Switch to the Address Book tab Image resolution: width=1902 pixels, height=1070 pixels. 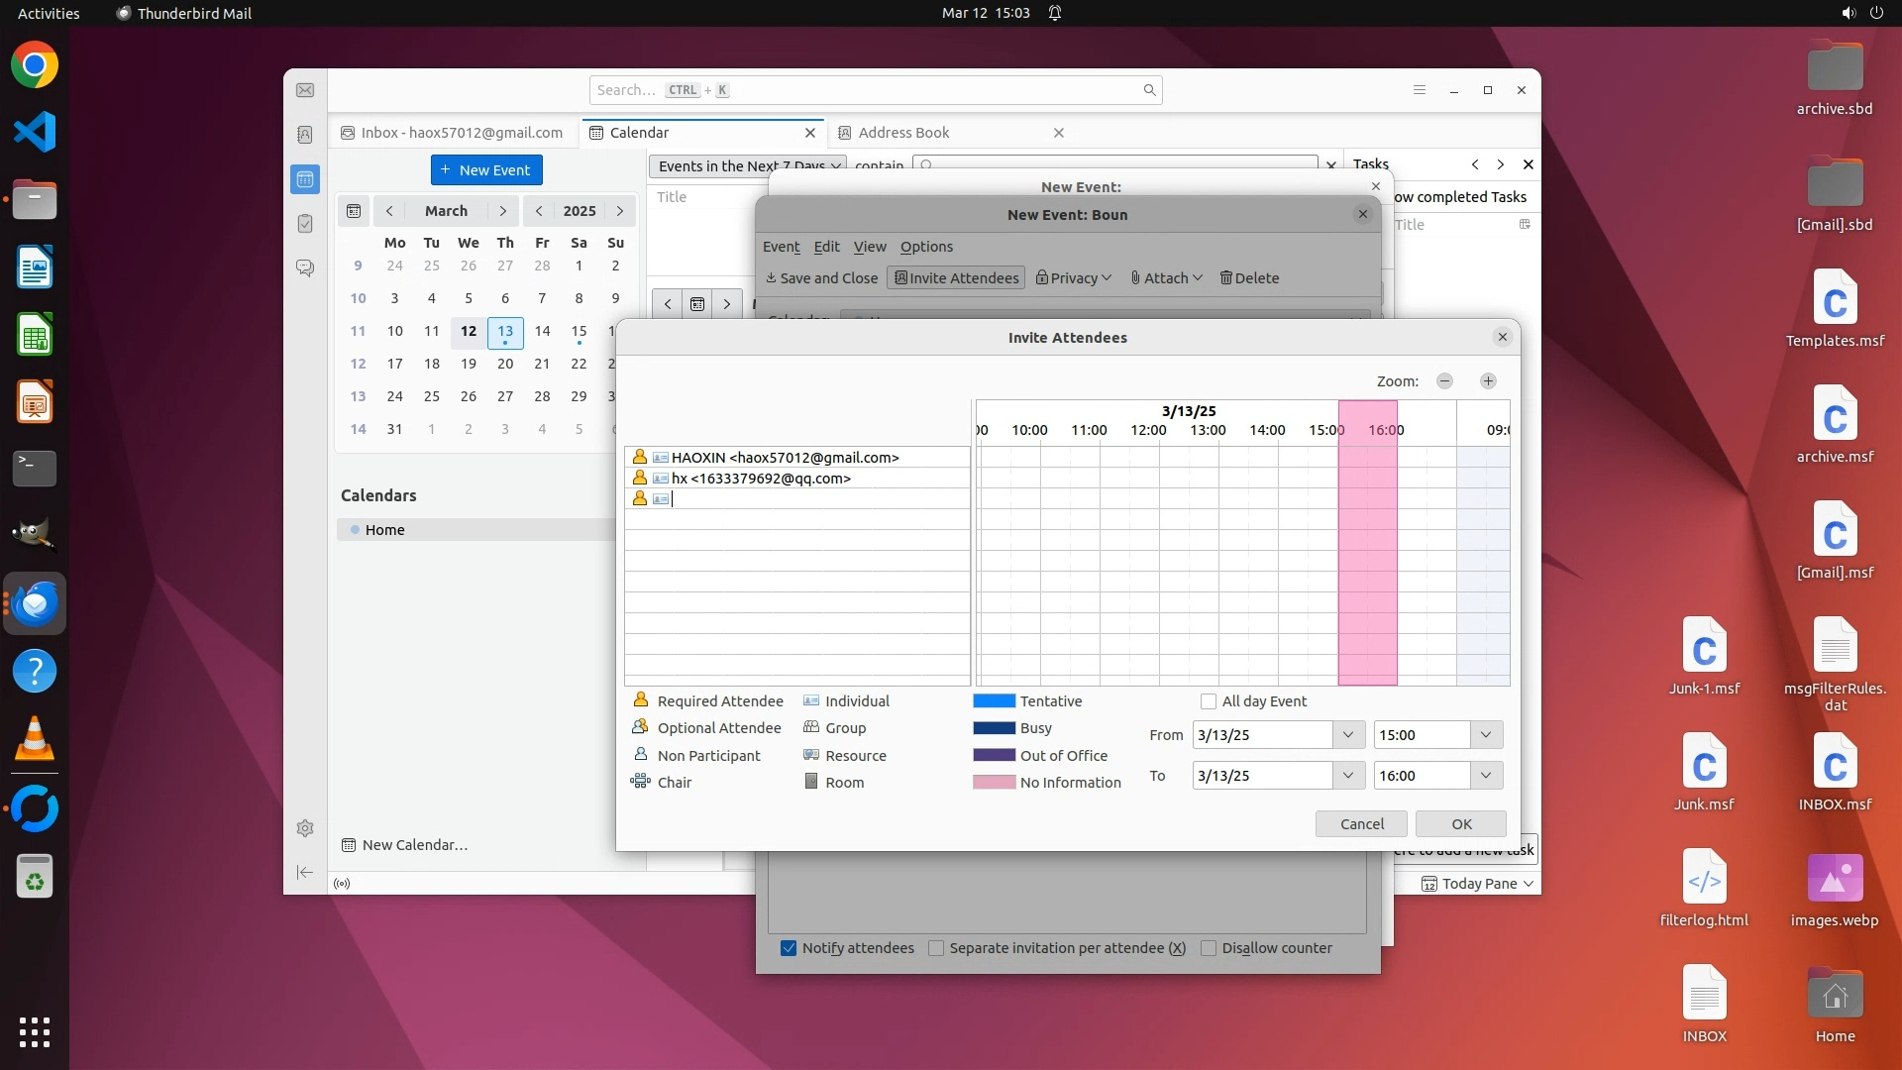pyautogui.click(x=903, y=133)
